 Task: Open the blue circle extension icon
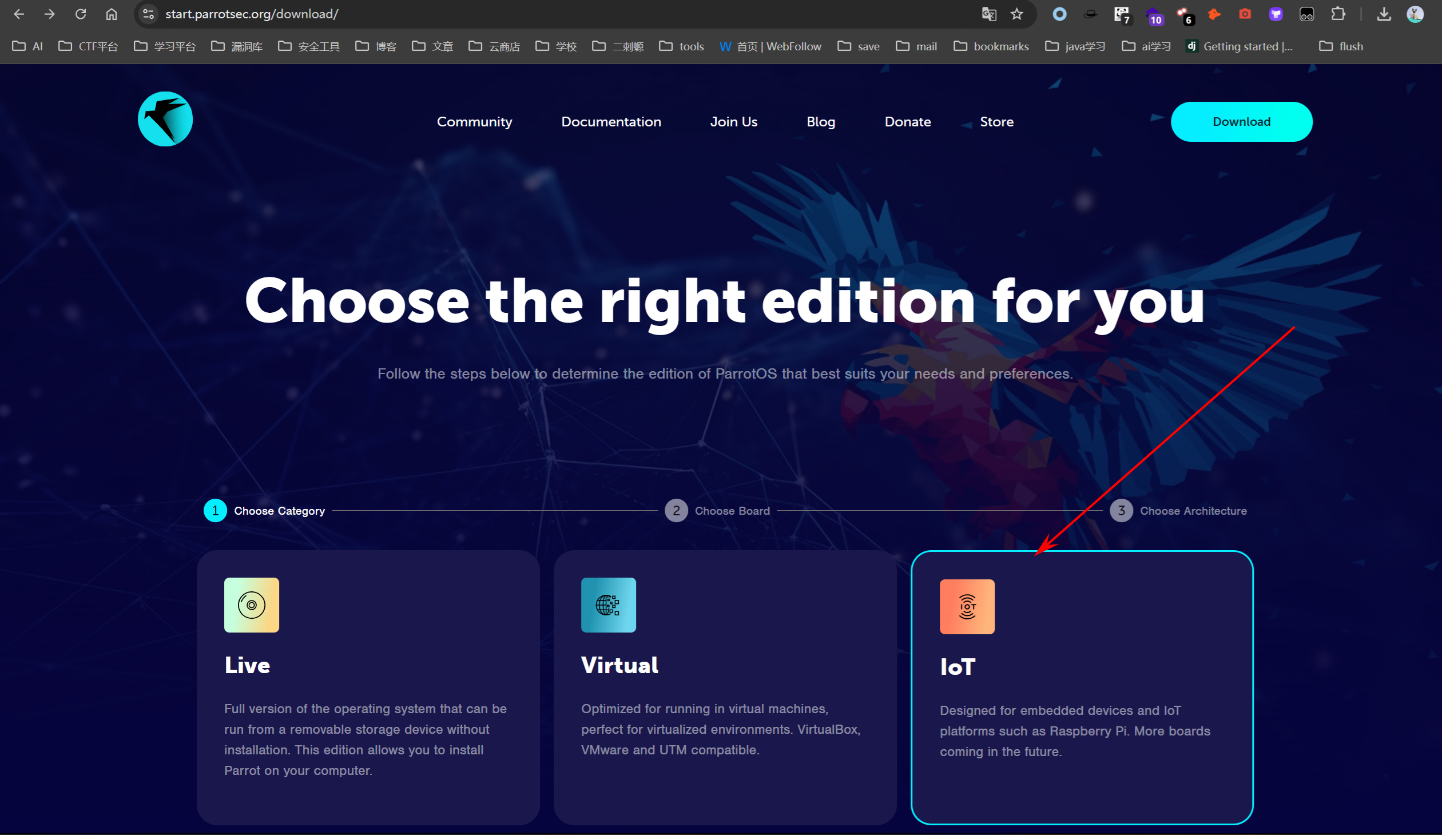click(1060, 14)
